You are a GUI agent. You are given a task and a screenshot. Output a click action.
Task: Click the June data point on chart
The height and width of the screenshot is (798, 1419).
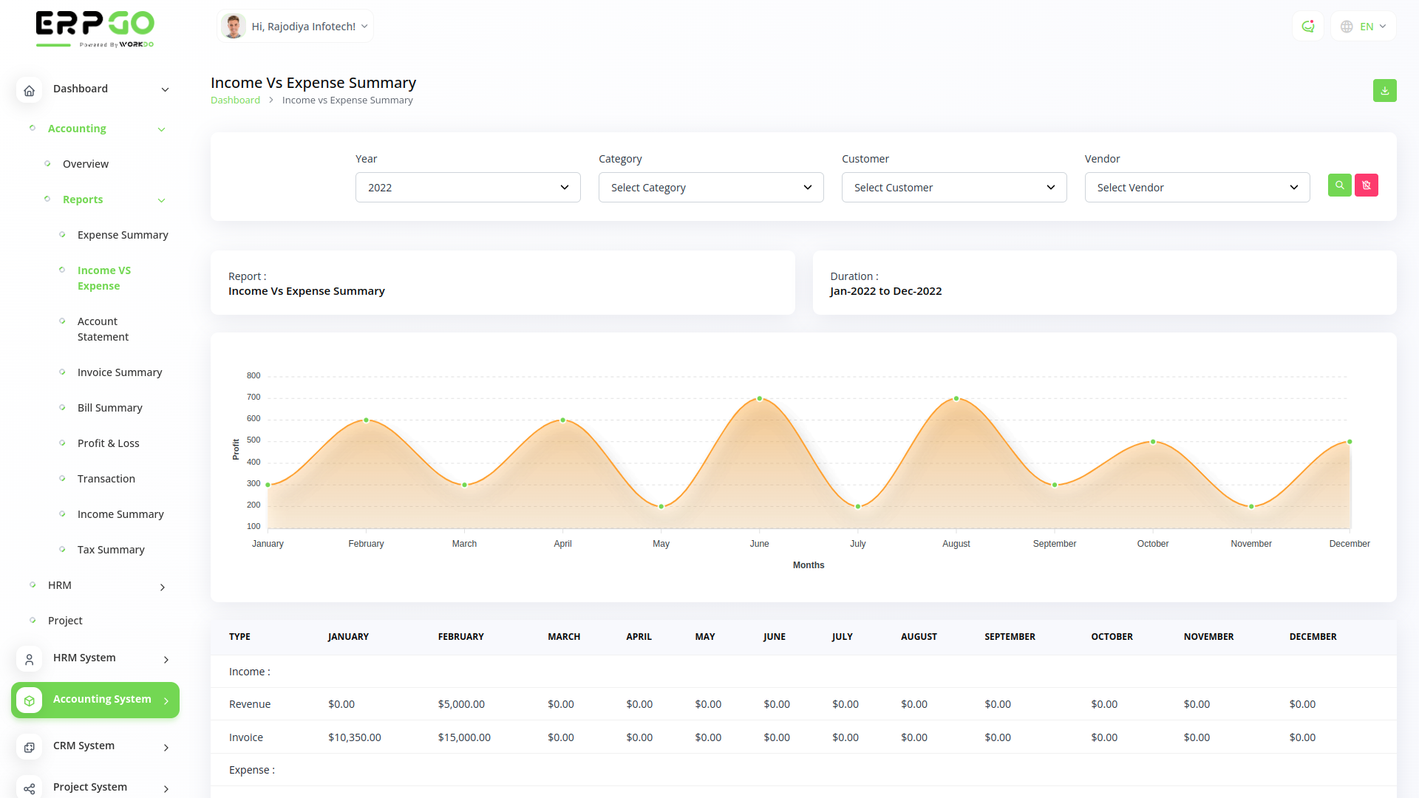click(x=759, y=399)
